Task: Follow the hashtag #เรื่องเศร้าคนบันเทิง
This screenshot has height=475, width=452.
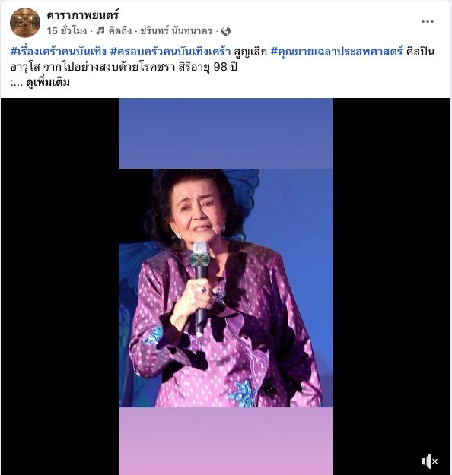Action: 59,52
